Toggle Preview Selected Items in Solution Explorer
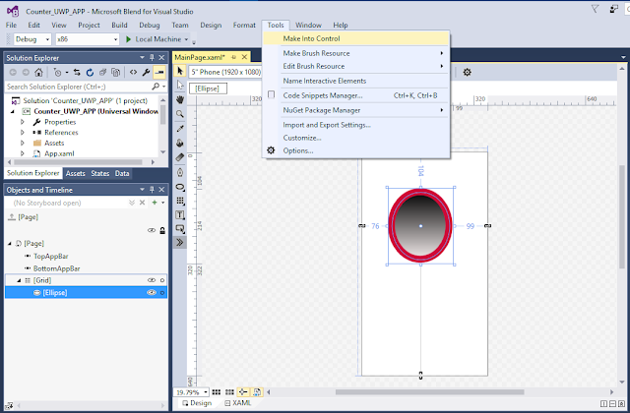Screen dimensions: 630x413 click(x=159, y=72)
